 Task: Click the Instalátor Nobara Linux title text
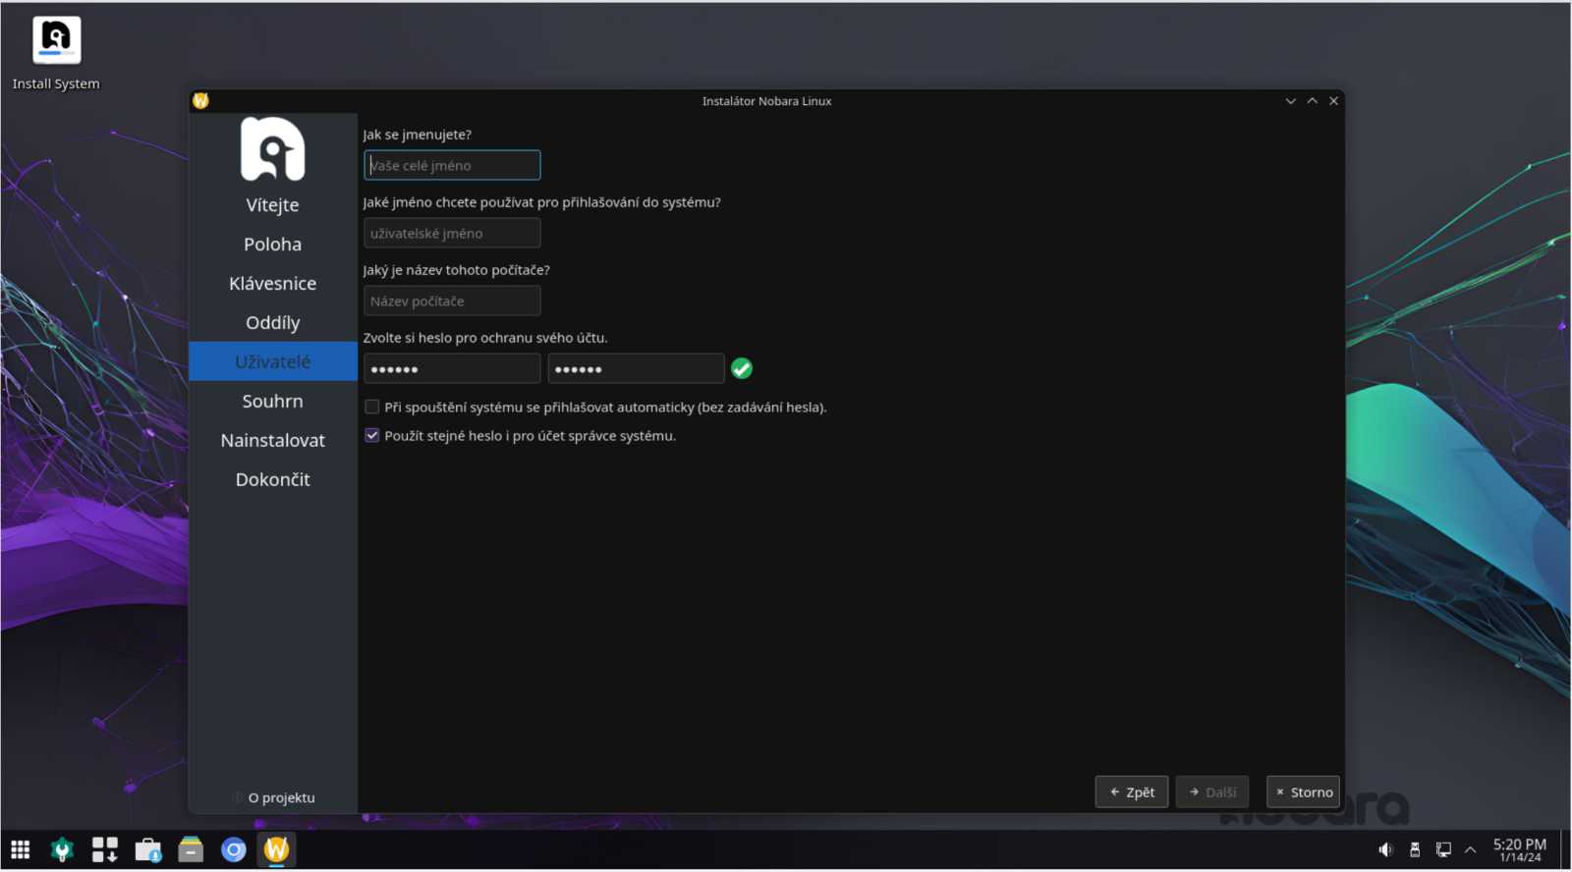[x=767, y=101]
